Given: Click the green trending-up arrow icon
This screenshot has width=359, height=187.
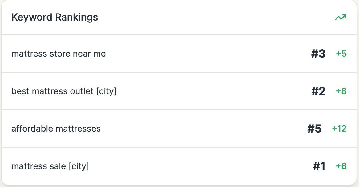Looking at the screenshot, I should tap(341, 18).
